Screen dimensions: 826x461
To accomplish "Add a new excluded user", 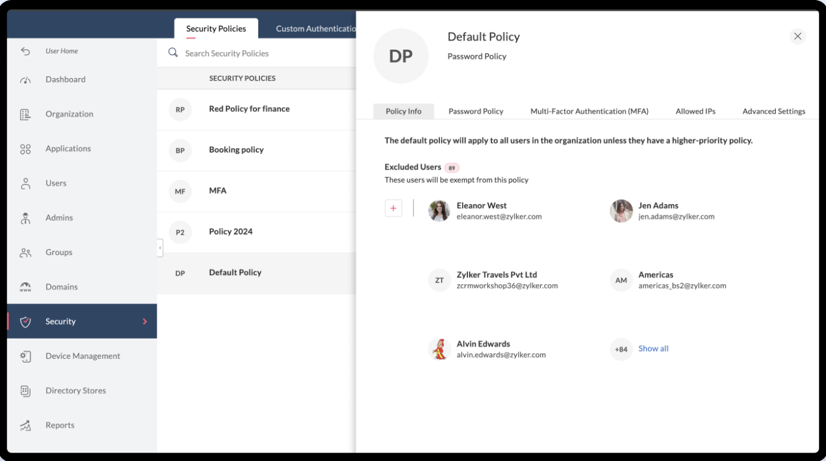I will click(x=393, y=208).
